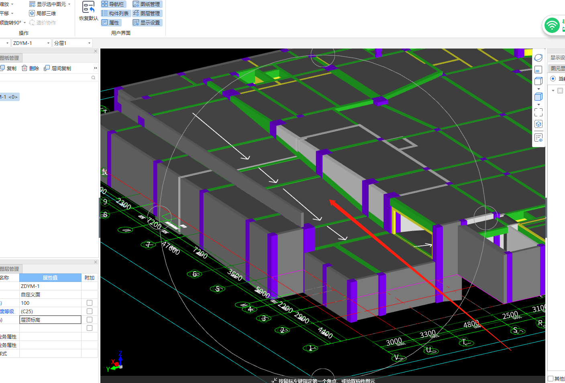Open 显示设置 display settings in ribbon
The image size is (565, 383).
click(147, 22)
